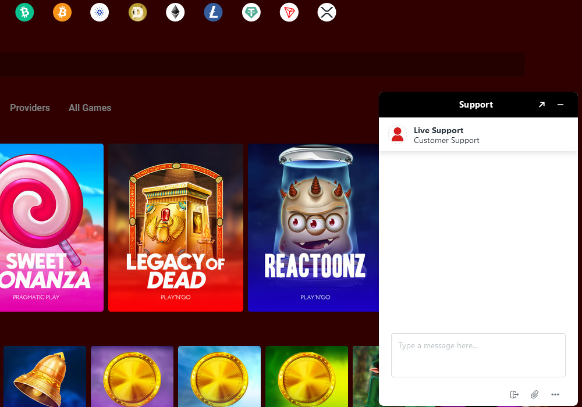Viewport: 582px width, 407px height.
Task: Switch to the All Games tab
Action: click(x=90, y=108)
